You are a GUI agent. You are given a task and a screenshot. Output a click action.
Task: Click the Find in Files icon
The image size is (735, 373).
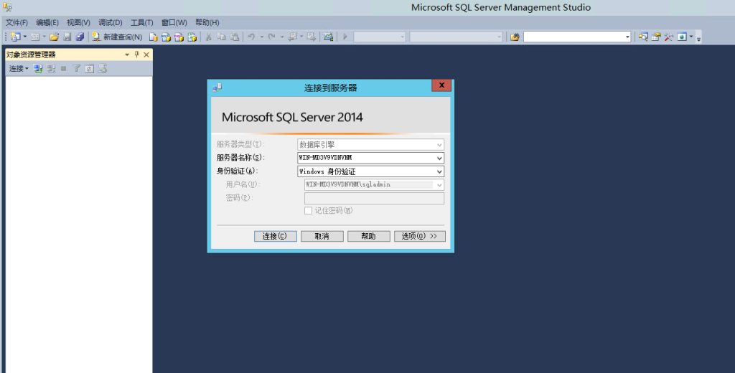click(x=515, y=37)
